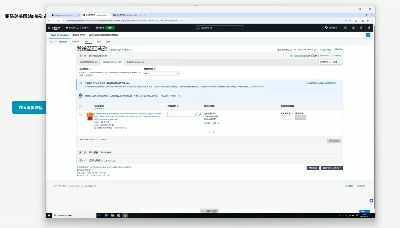Edit the workflow name with pencil icon
400x228 pixels.
coord(315,50)
